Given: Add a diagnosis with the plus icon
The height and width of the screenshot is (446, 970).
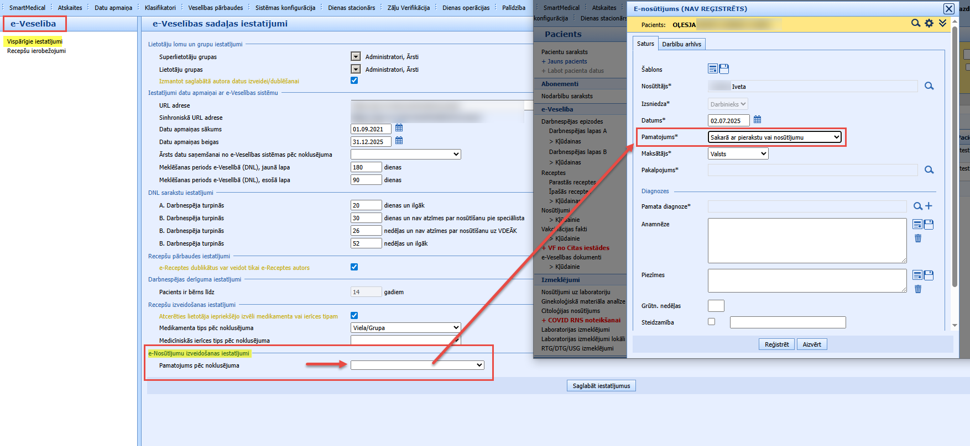Looking at the screenshot, I should point(929,206).
